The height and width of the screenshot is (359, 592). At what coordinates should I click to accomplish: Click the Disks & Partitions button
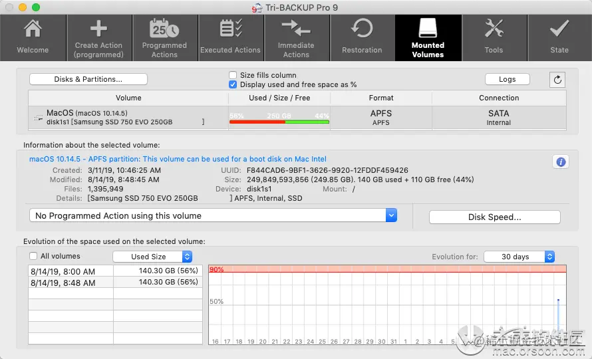click(88, 79)
